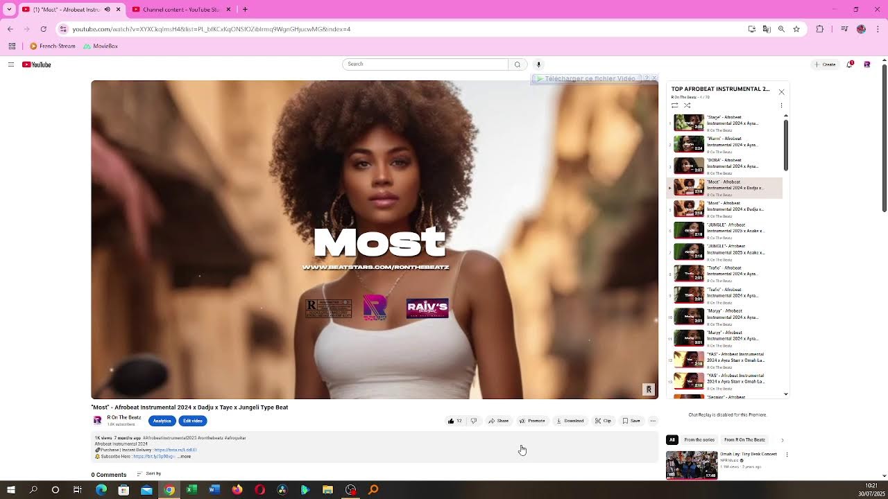Viewport: 888px width, 499px height.
Task: Open the Chrome media control icon
Action: coord(844,29)
